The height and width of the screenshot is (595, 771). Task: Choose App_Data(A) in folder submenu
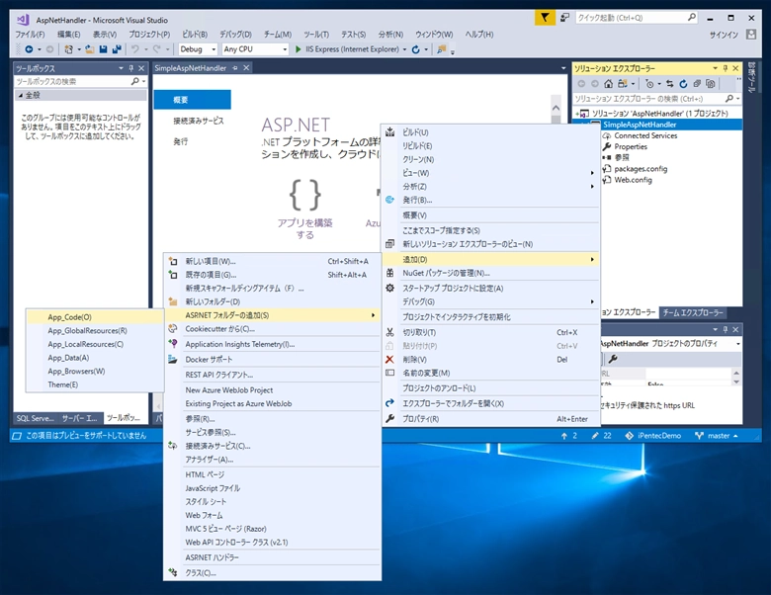(x=94, y=358)
